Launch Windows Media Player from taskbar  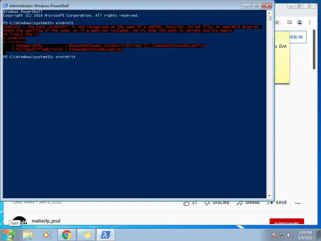coord(46,235)
